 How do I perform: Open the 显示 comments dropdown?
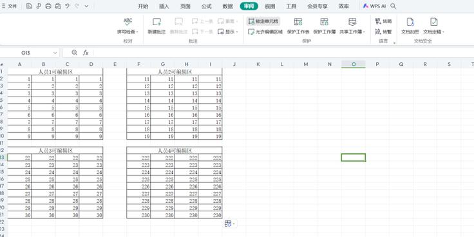tap(228, 32)
